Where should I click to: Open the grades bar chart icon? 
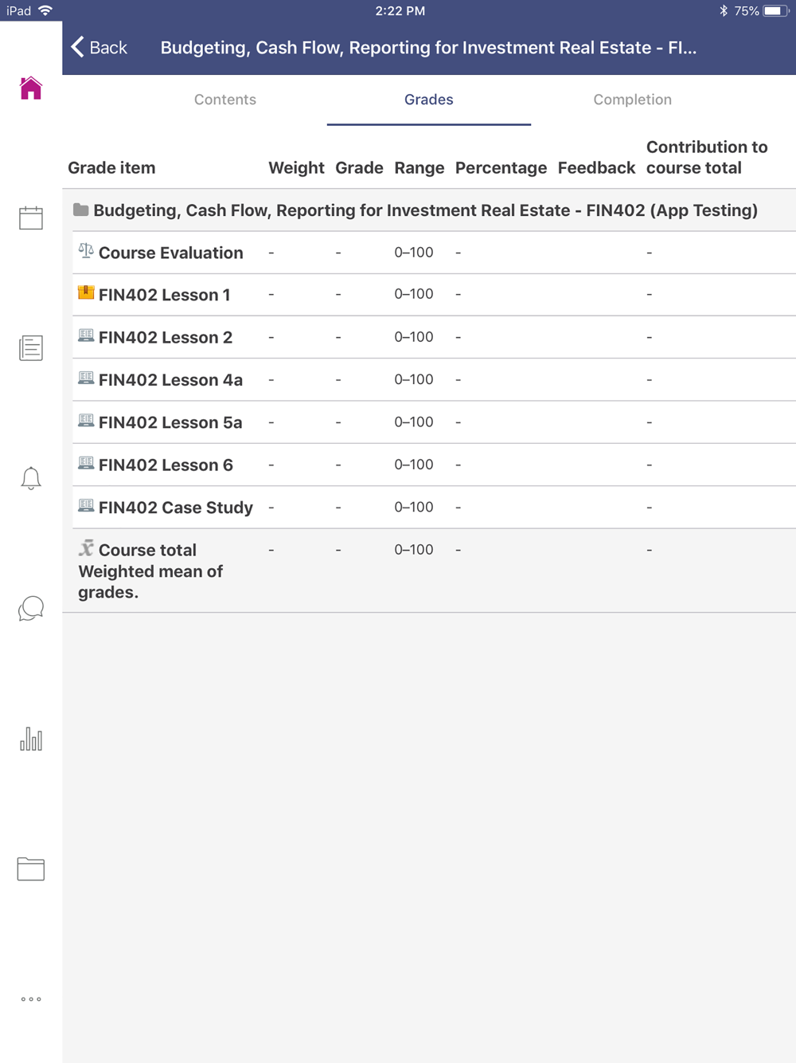point(31,739)
